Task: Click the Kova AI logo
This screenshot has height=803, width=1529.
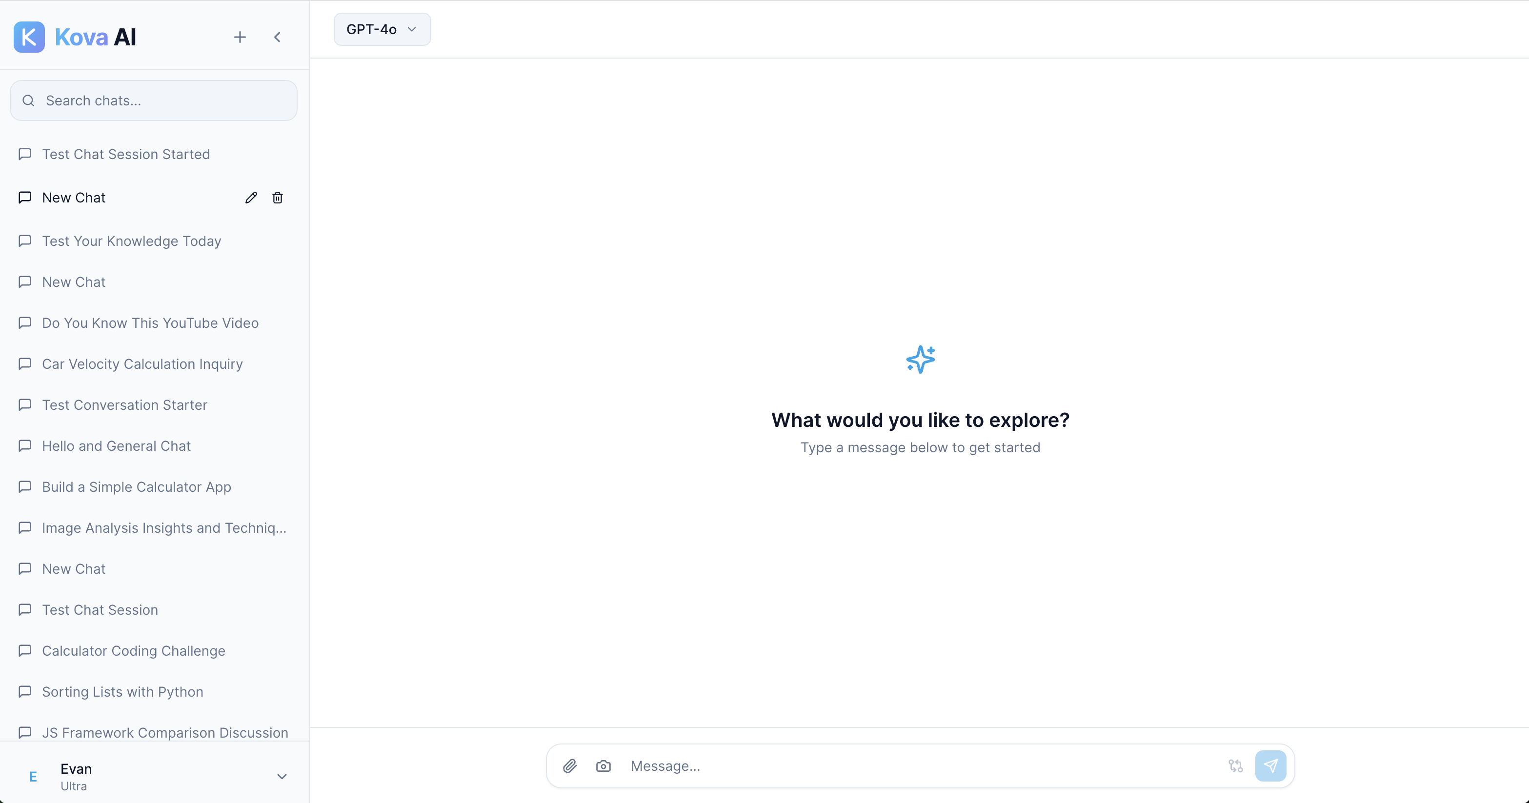Action: [x=29, y=38]
